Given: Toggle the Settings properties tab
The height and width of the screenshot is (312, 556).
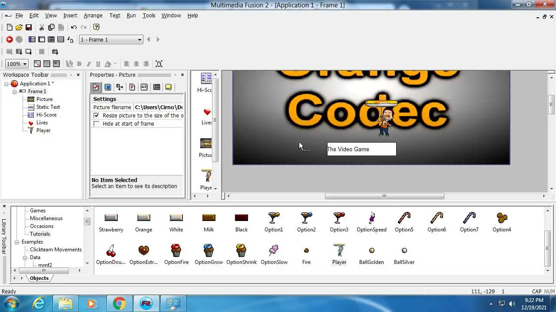Looking at the screenshot, I should click(96, 87).
